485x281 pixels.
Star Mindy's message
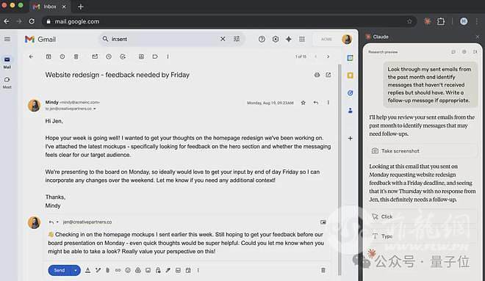point(303,103)
